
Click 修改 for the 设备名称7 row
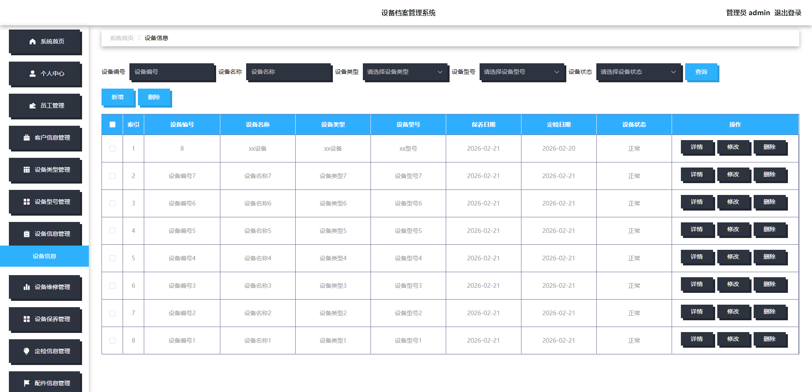click(x=733, y=174)
